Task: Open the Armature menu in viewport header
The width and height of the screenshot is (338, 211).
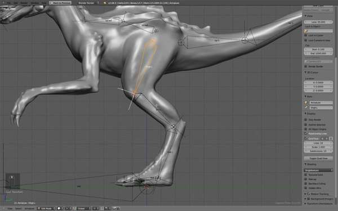Action: click(x=29, y=208)
